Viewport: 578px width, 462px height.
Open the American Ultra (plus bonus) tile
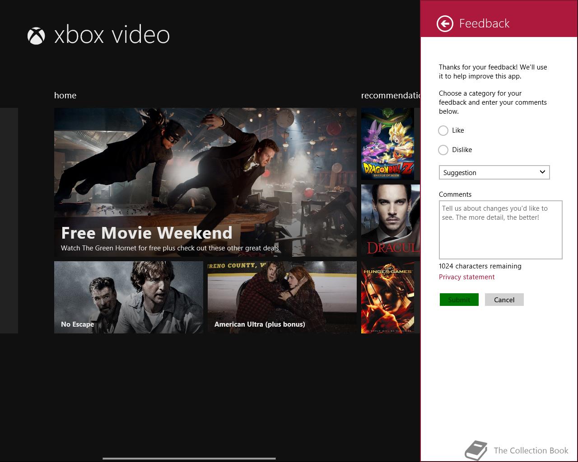point(282,297)
